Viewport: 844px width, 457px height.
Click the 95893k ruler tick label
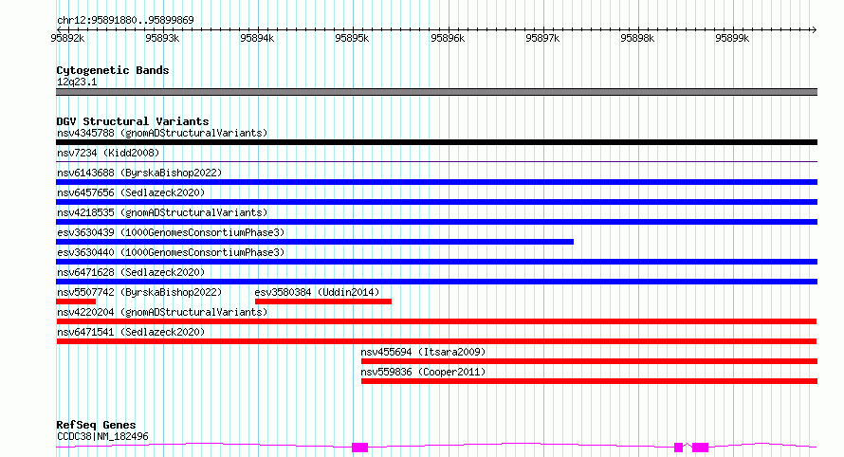[x=162, y=38]
